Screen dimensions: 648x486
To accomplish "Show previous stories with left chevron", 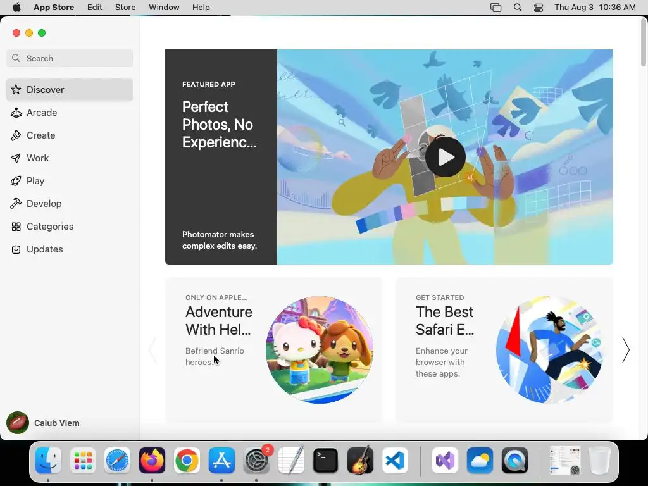I will pyautogui.click(x=153, y=349).
